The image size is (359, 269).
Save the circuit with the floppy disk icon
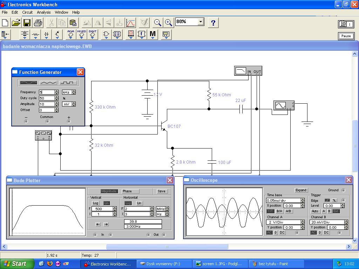click(27, 23)
